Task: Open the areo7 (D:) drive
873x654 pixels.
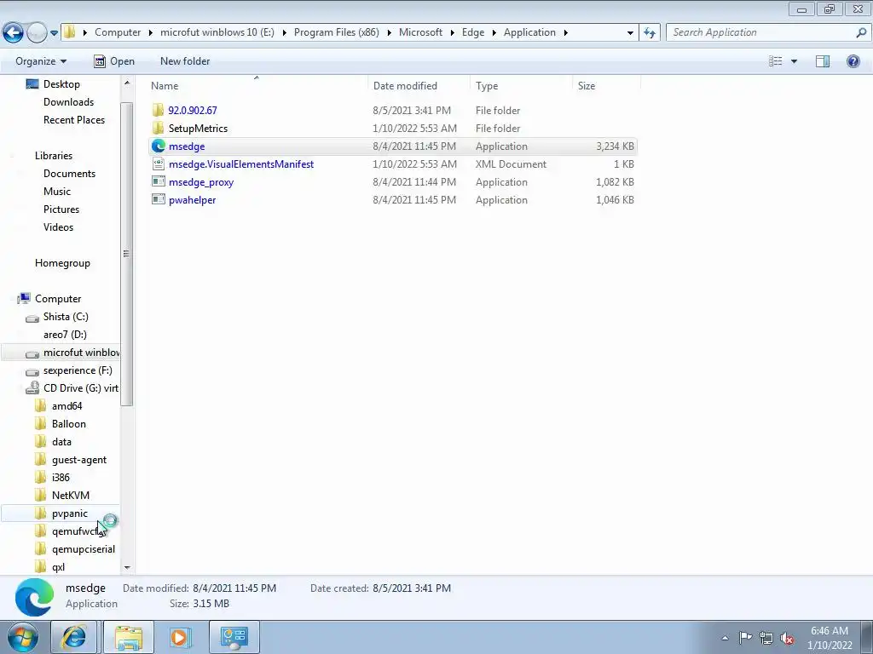Action: click(65, 334)
